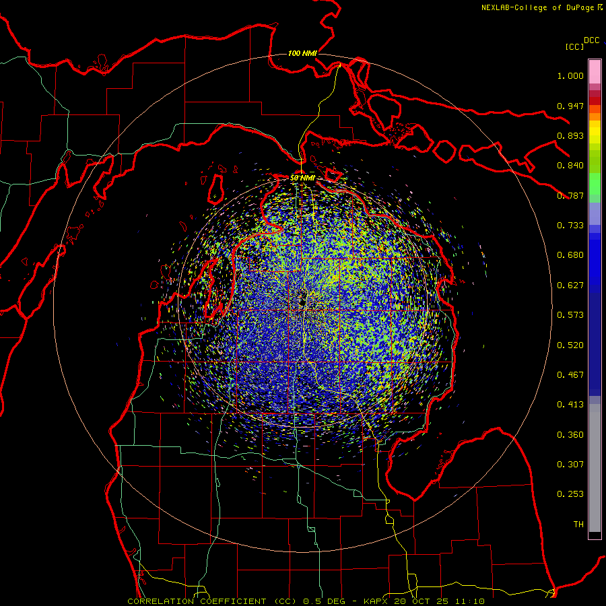606x606 pixels.
Task: Click the TH threshold label
Action: 578,525
